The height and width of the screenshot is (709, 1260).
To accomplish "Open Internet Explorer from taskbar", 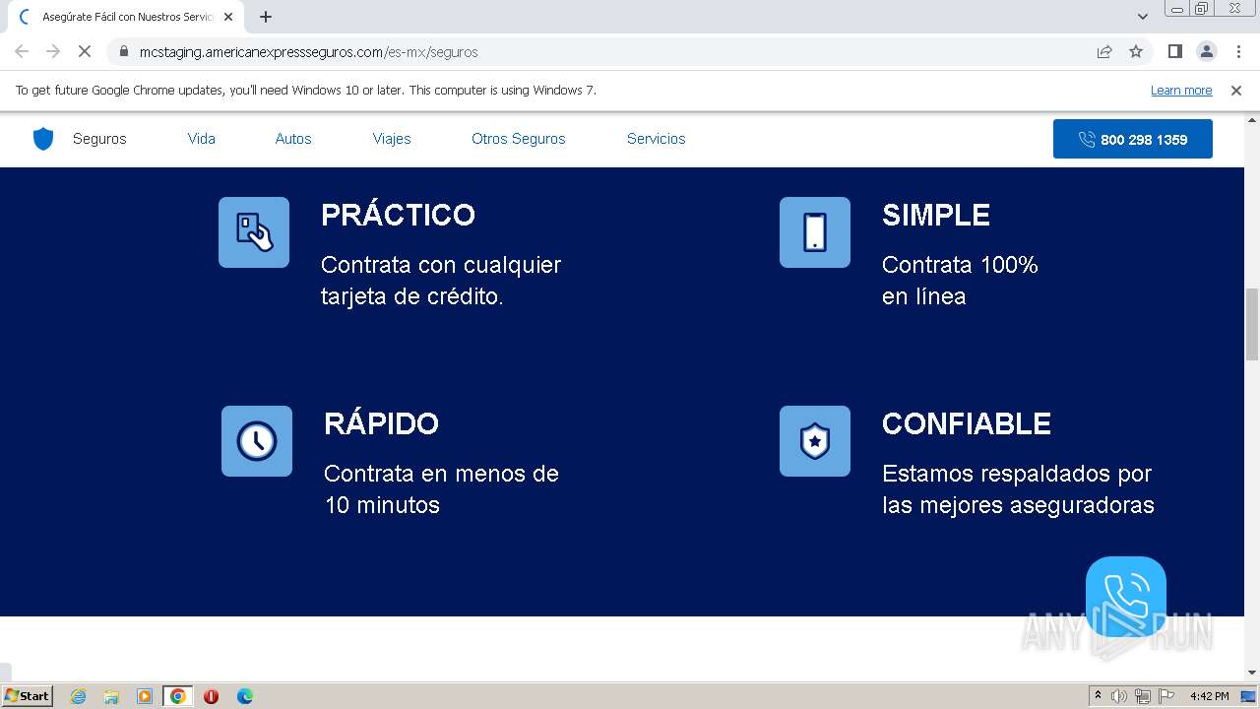I will point(78,696).
